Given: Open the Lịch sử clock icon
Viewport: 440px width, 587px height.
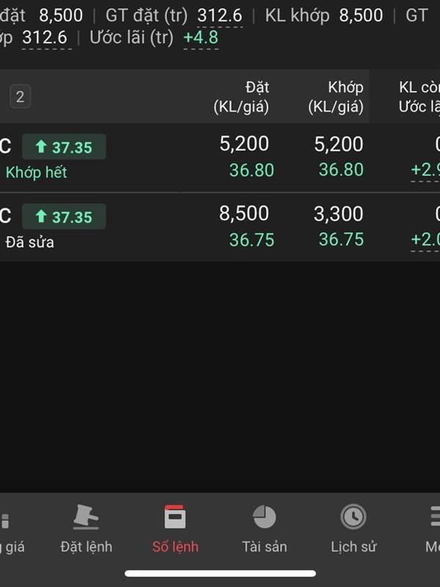Looking at the screenshot, I should coord(353,517).
